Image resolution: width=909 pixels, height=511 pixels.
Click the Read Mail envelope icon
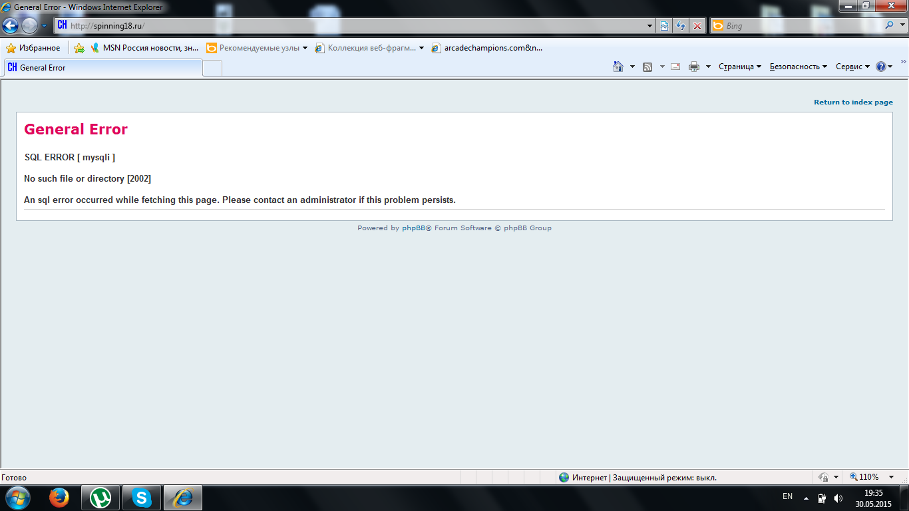coord(675,67)
